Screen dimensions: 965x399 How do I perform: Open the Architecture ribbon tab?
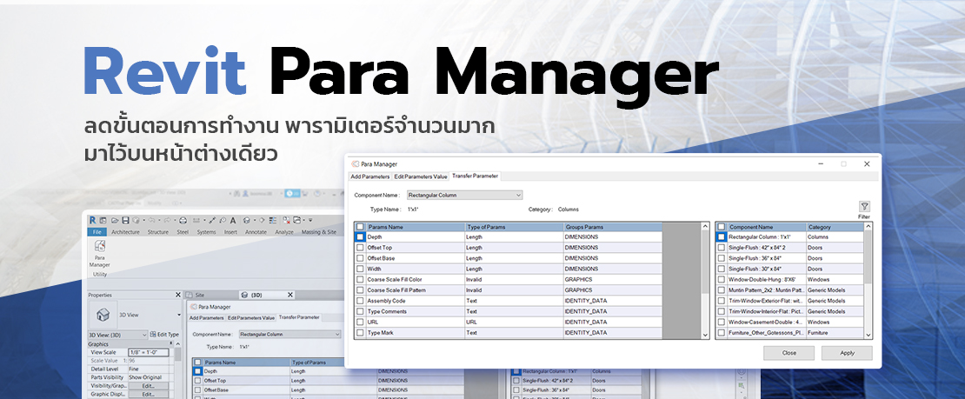[x=125, y=232]
